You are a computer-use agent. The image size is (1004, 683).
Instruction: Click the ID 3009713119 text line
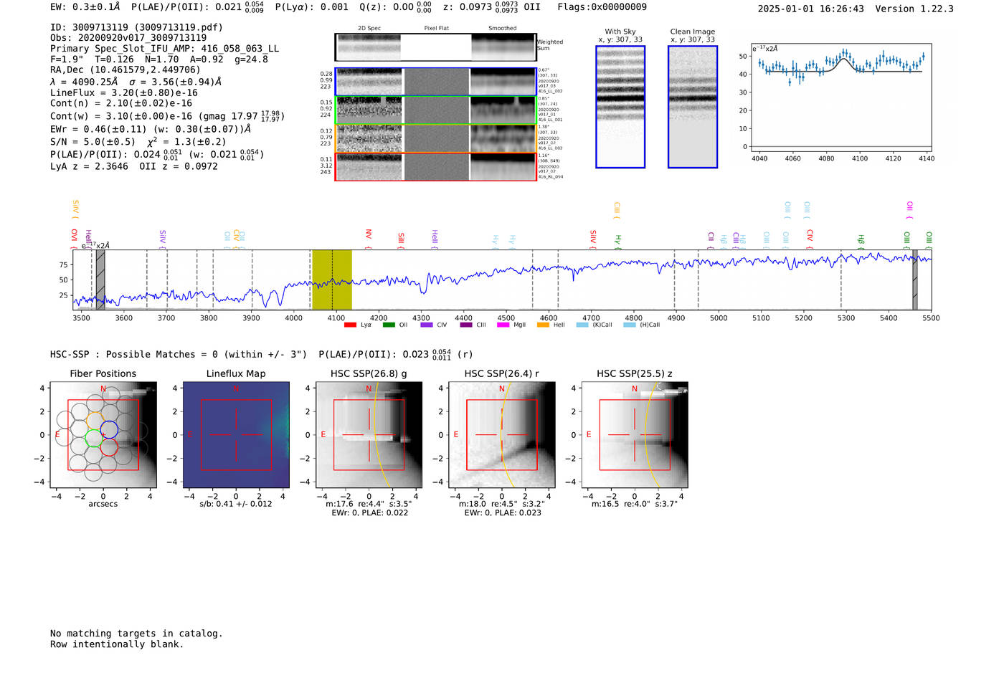(x=136, y=27)
